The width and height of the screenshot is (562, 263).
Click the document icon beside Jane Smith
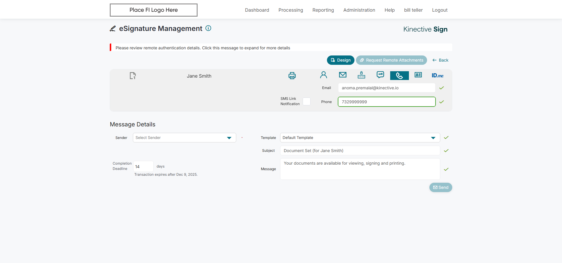point(133,76)
